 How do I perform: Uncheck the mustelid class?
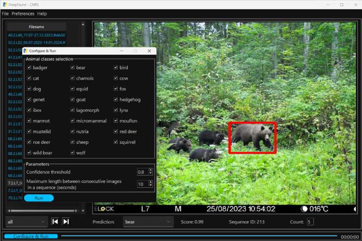[x=29, y=131]
